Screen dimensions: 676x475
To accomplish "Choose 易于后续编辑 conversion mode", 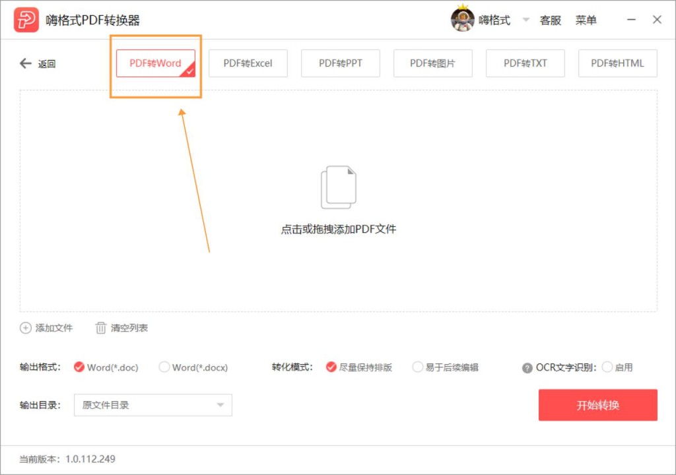I will coord(446,367).
